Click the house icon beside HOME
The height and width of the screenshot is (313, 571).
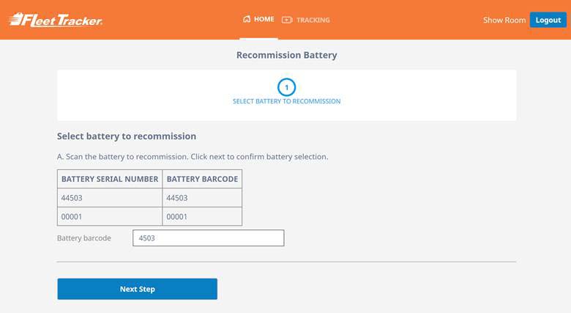247,20
